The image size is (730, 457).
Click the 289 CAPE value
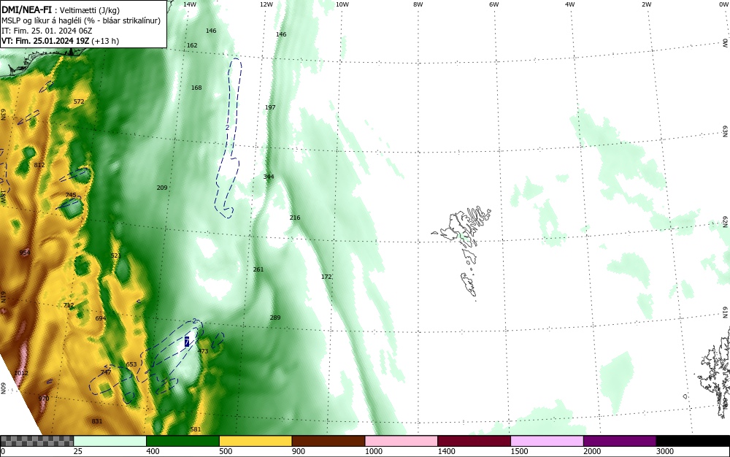tap(275, 318)
